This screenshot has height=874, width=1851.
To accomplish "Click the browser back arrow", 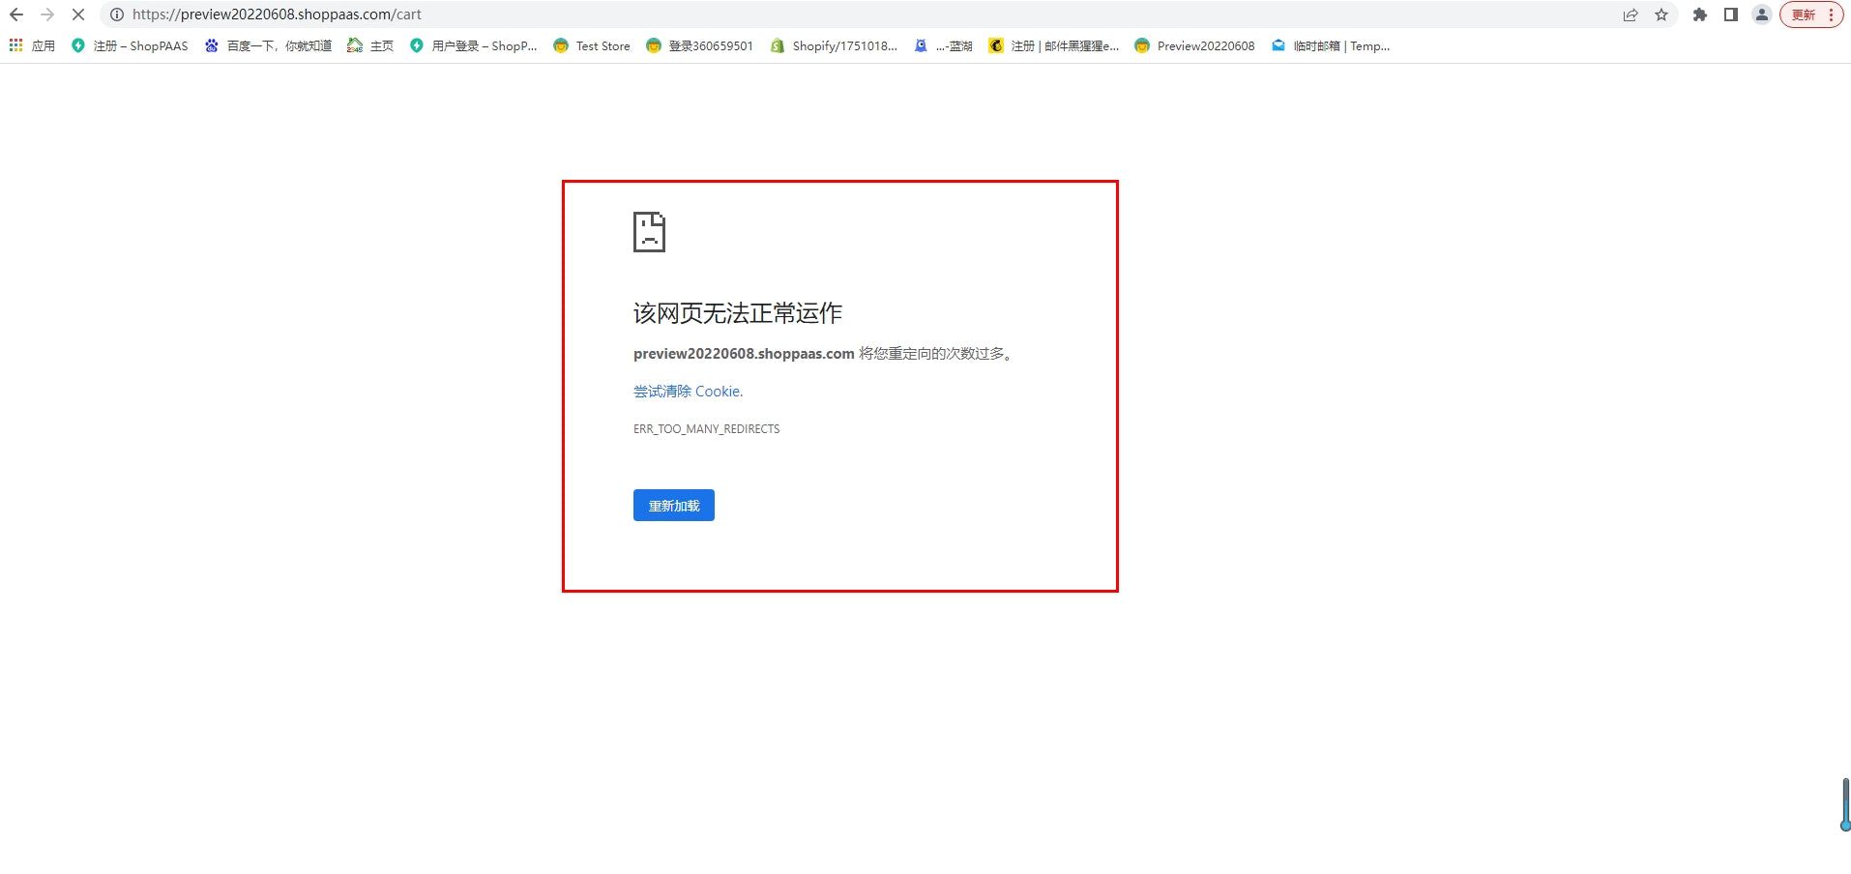I will 16,15.
